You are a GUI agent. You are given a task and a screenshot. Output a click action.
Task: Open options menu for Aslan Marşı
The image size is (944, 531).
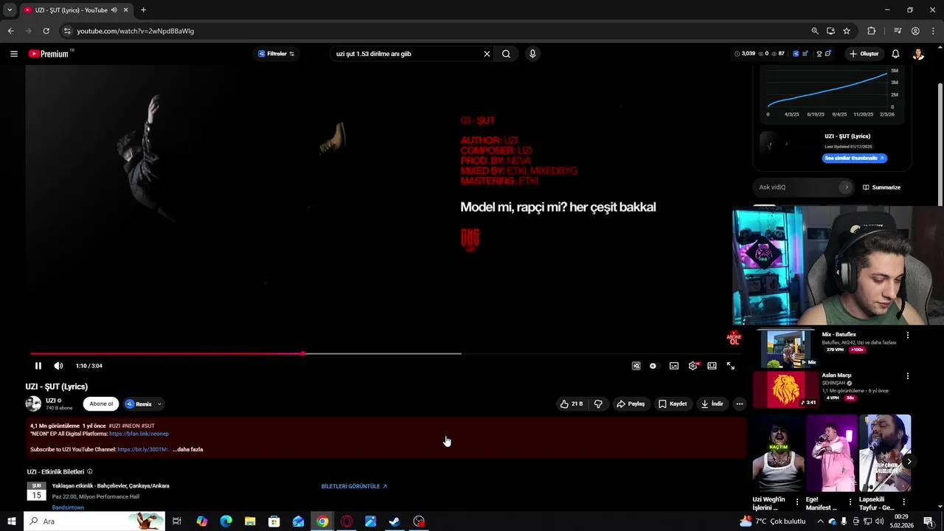click(908, 376)
